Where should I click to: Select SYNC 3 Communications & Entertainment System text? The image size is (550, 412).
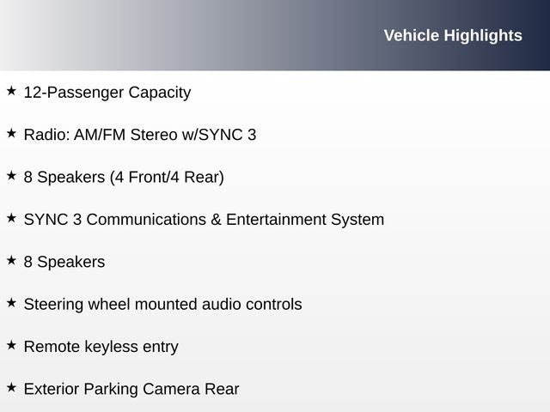click(204, 219)
